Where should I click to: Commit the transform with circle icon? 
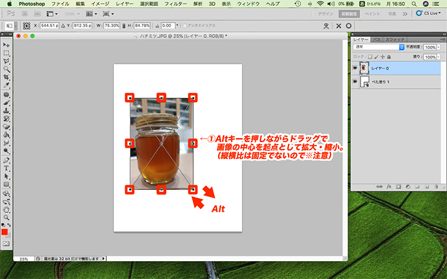[349, 26]
